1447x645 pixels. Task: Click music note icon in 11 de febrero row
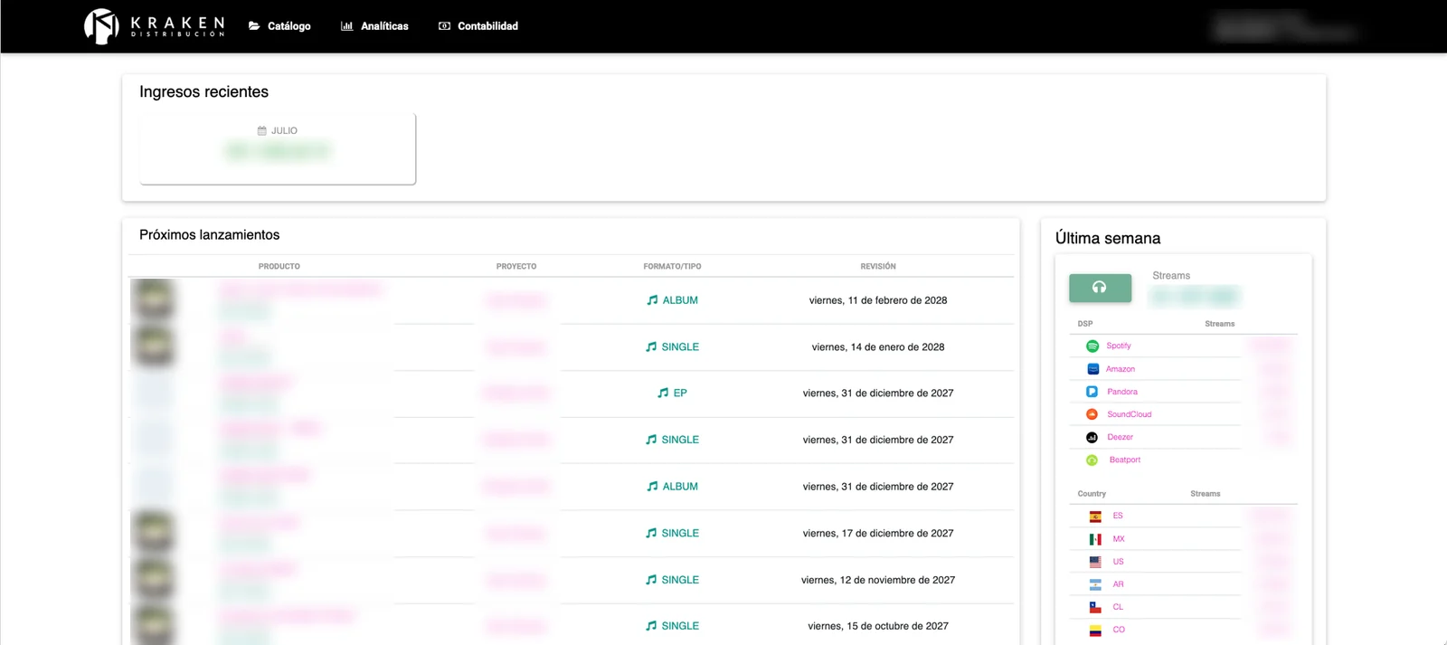(x=652, y=300)
